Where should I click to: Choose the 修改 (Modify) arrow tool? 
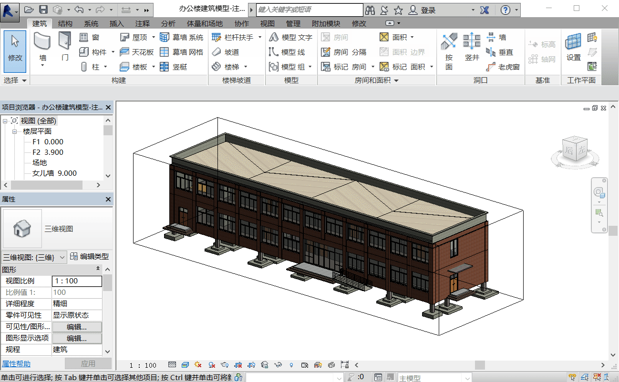click(x=15, y=48)
